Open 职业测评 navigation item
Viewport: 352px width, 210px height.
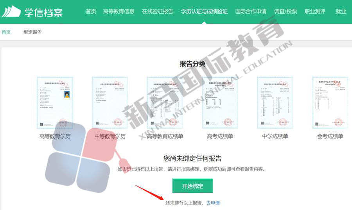[315, 11]
